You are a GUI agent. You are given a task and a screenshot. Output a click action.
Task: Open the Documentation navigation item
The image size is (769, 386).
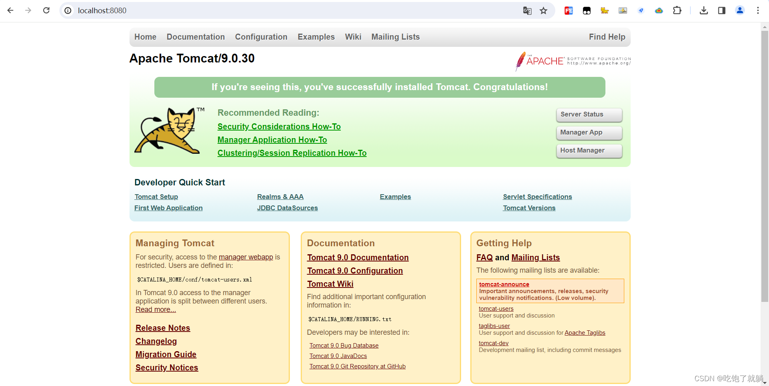196,37
